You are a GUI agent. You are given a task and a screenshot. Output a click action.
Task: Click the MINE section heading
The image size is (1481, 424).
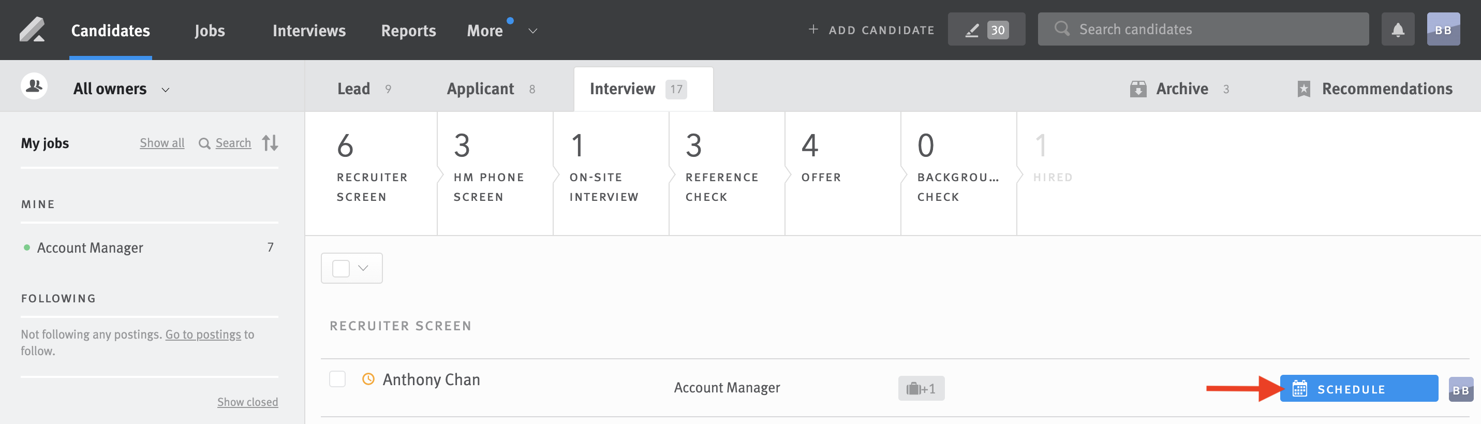(x=38, y=204)
